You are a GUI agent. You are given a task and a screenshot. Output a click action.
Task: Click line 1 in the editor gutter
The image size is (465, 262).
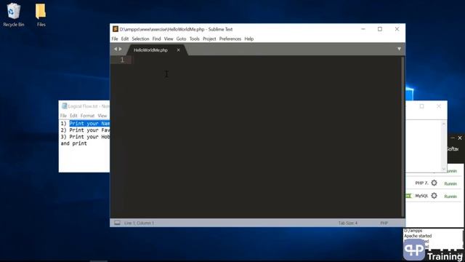pyautogui.click(x=122, y=60)
